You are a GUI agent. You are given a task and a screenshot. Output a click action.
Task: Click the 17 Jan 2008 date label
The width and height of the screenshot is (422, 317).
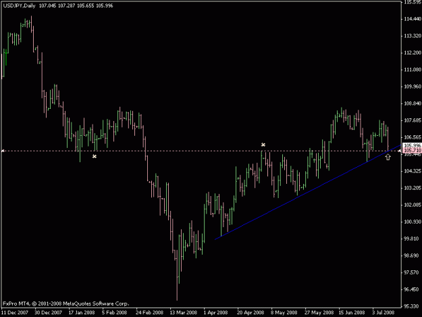82,313
